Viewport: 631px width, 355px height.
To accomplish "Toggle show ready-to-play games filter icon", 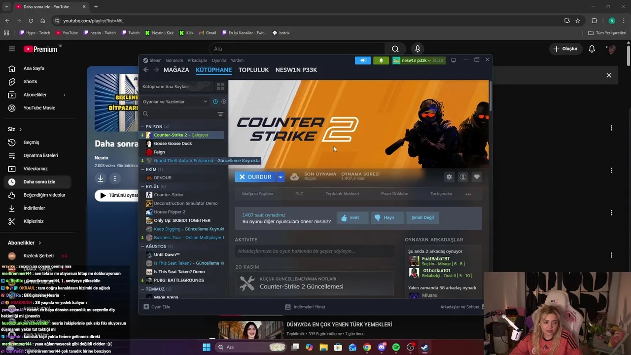I will click(x=223, y=102).
